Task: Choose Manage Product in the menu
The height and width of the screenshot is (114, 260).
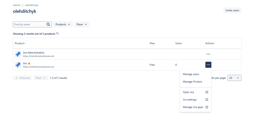Action: point(192,82)
